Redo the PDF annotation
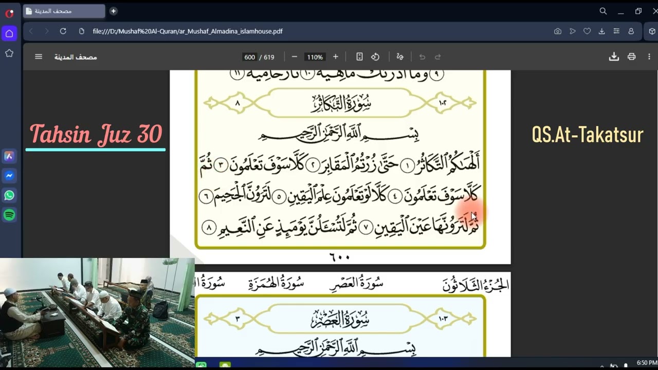 pos(438,57)
